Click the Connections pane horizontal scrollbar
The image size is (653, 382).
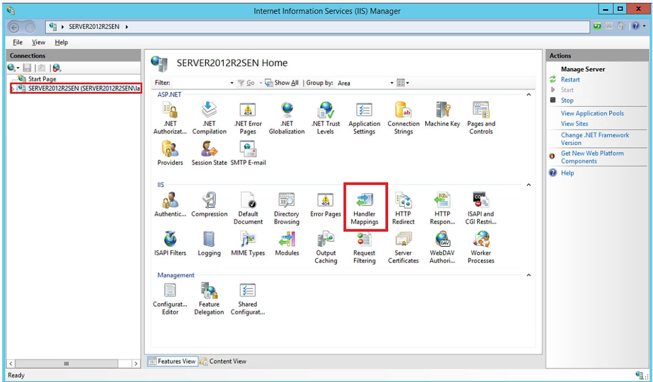74,364
